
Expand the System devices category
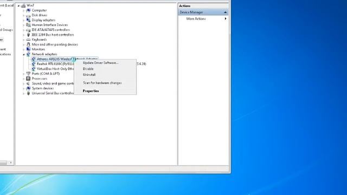tap(23, 88)
